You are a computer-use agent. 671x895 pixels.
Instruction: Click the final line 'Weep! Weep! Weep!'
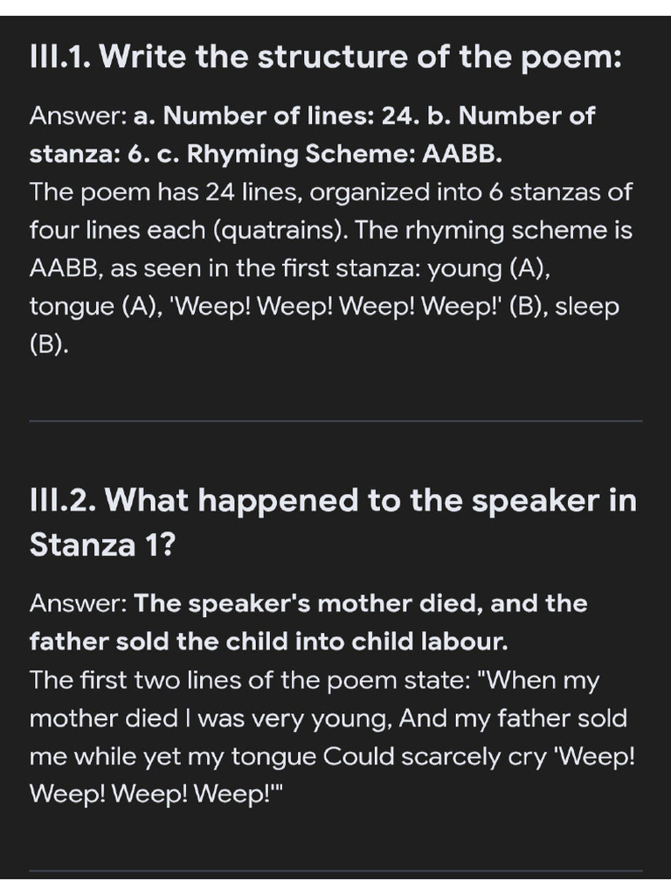tap(156, 794)
